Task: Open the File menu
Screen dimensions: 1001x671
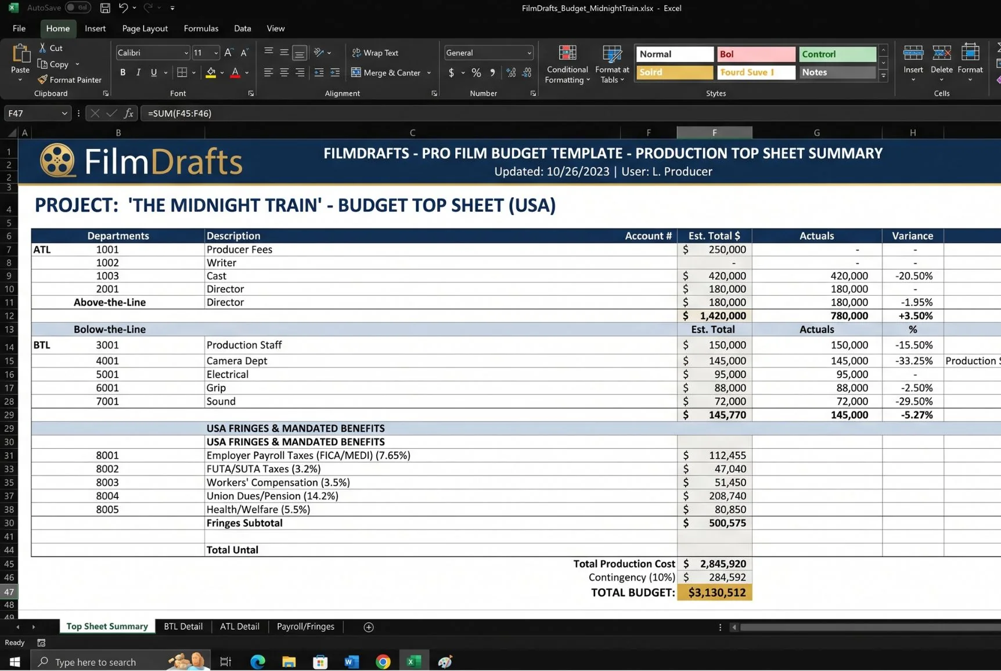Action: pyautogui.click(x=19, y=28)
